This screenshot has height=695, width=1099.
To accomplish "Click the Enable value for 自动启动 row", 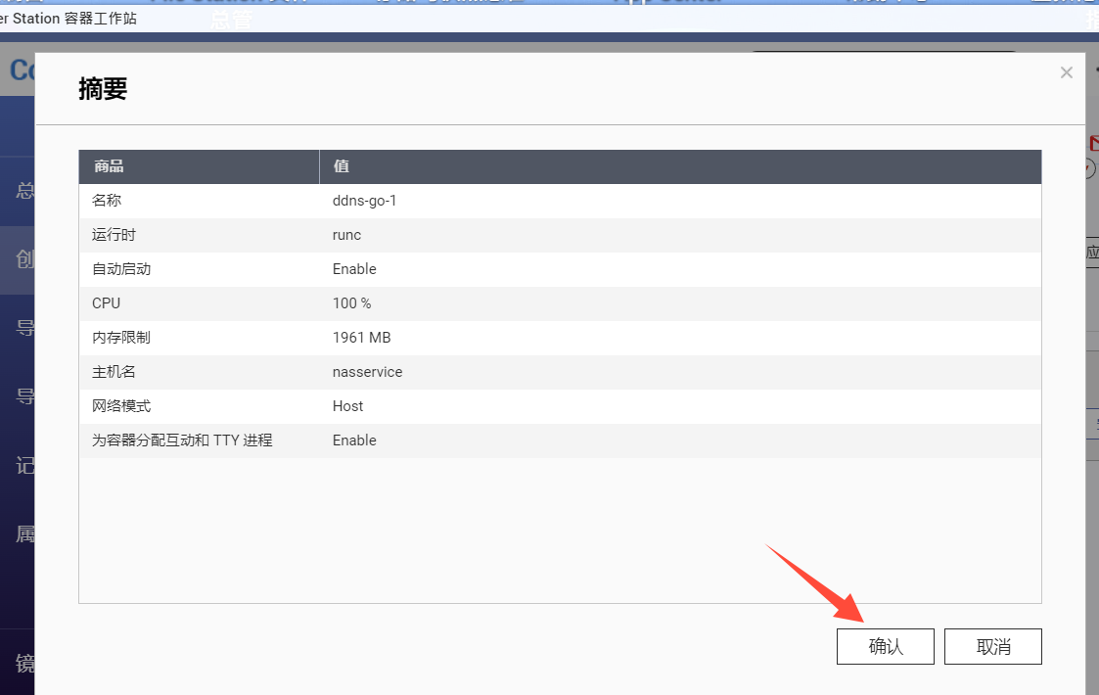I will [x=354, y=269].
